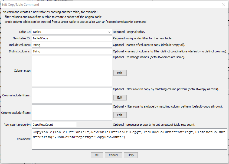Screen dimensions: 229x164
Task: Open the Table ID dropdown arrow
Action: pos(109,32)
